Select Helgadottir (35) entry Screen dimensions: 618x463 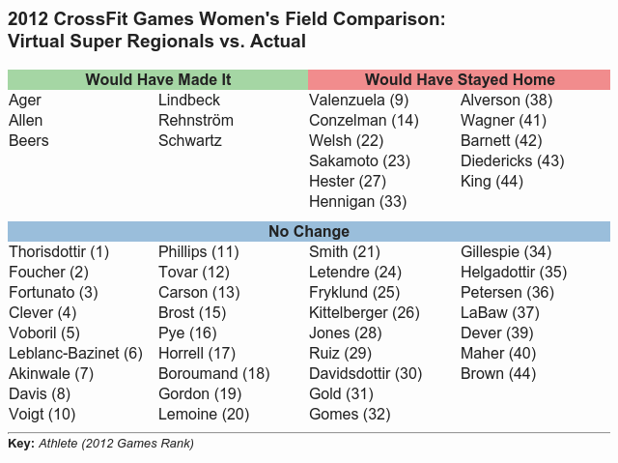pyautogui.click(x=514, y=273)
